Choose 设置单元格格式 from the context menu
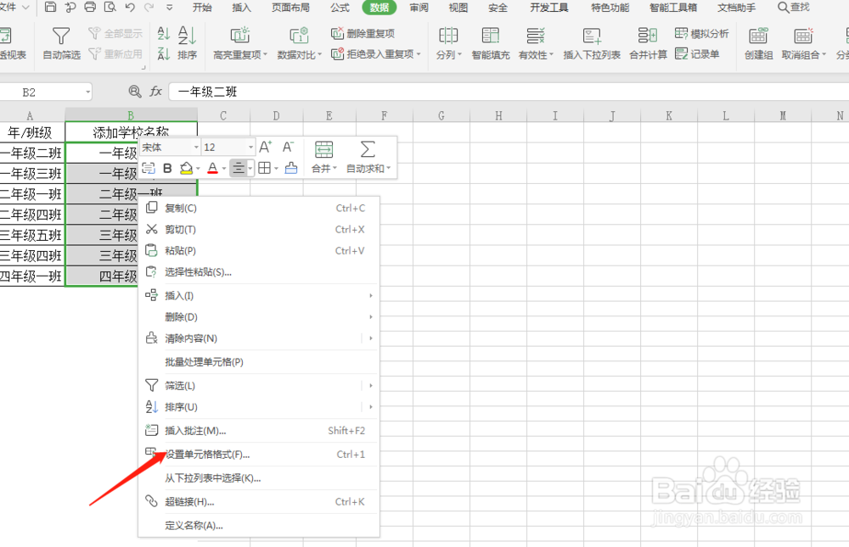 (207, 454)
